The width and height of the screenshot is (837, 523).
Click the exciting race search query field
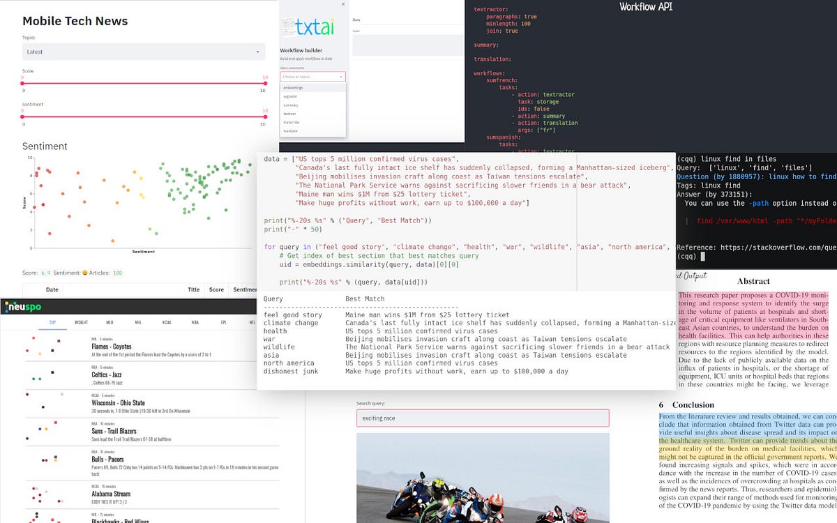483,418
